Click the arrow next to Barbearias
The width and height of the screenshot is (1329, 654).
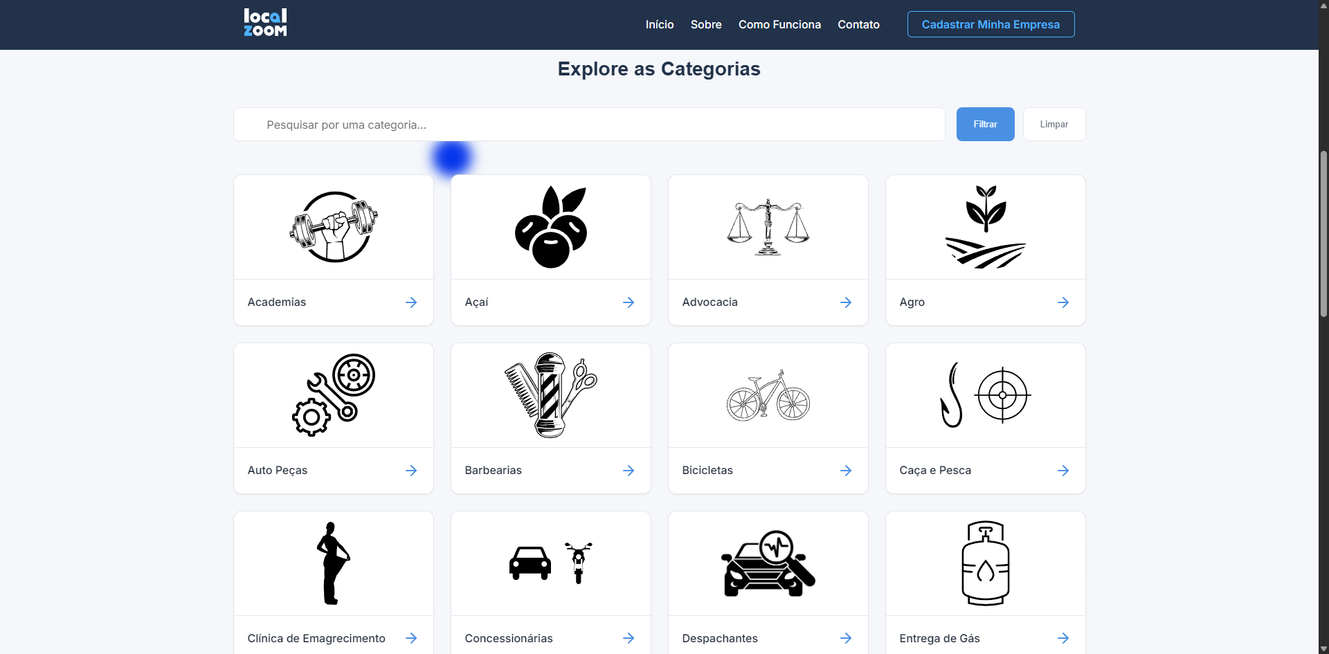coord(629,471)
